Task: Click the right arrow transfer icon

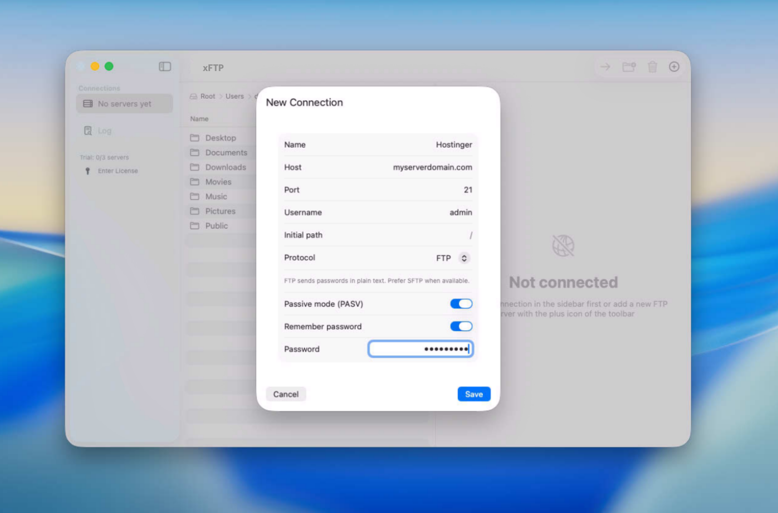Action: click(x=605, y=67)
